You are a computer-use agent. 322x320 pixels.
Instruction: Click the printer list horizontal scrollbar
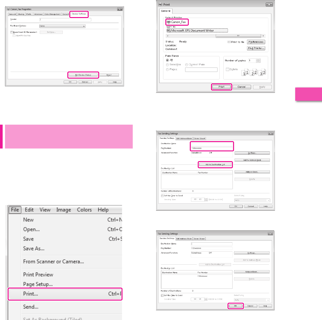238,36
